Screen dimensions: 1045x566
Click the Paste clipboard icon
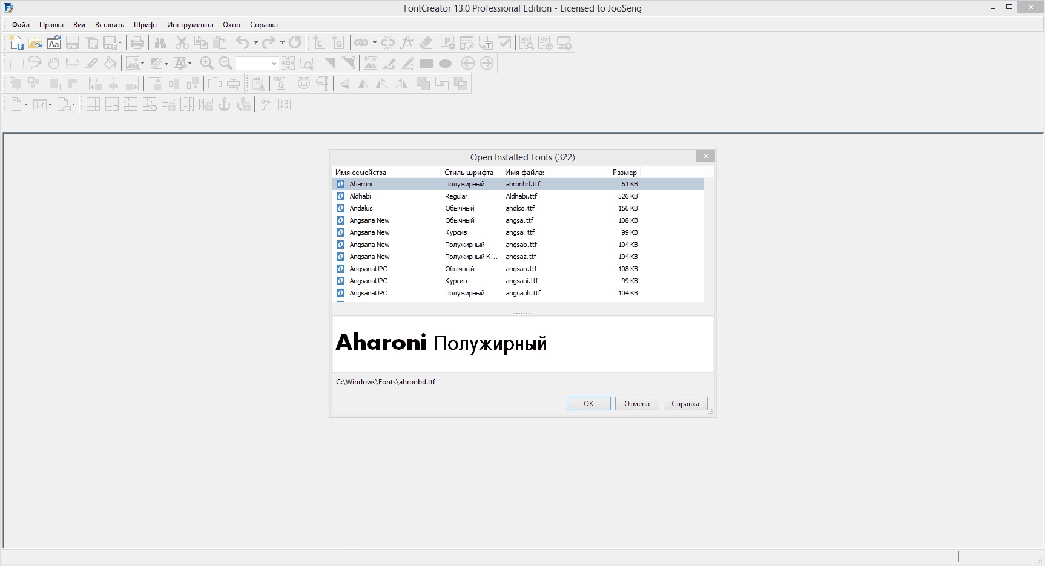pos(220,42)
